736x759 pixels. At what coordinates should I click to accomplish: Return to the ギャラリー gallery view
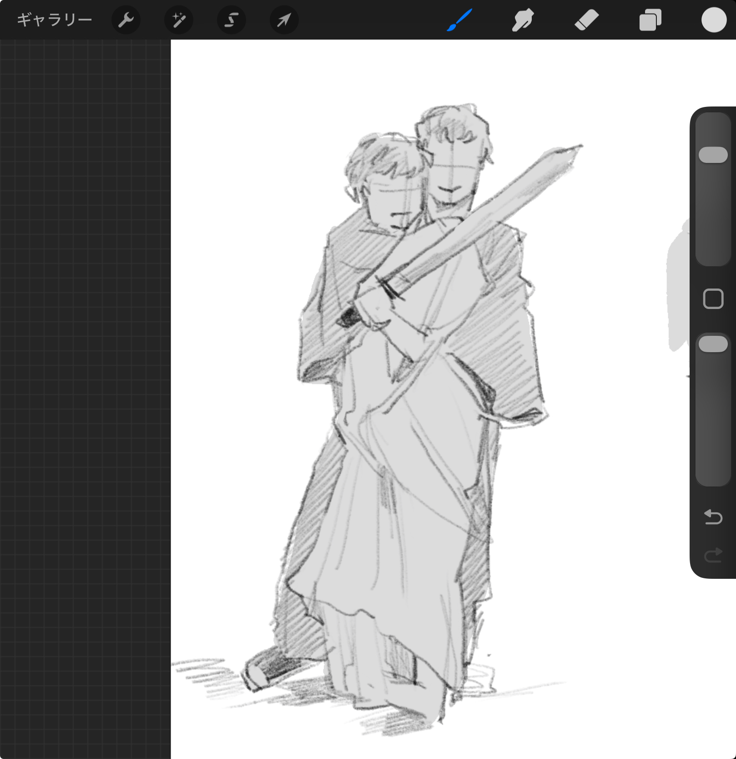54,20
